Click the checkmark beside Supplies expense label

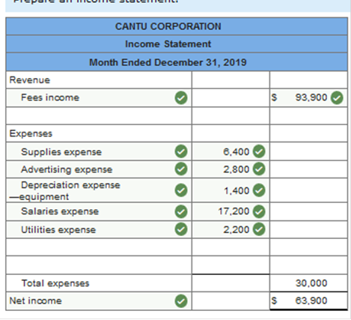coord(181,151)
